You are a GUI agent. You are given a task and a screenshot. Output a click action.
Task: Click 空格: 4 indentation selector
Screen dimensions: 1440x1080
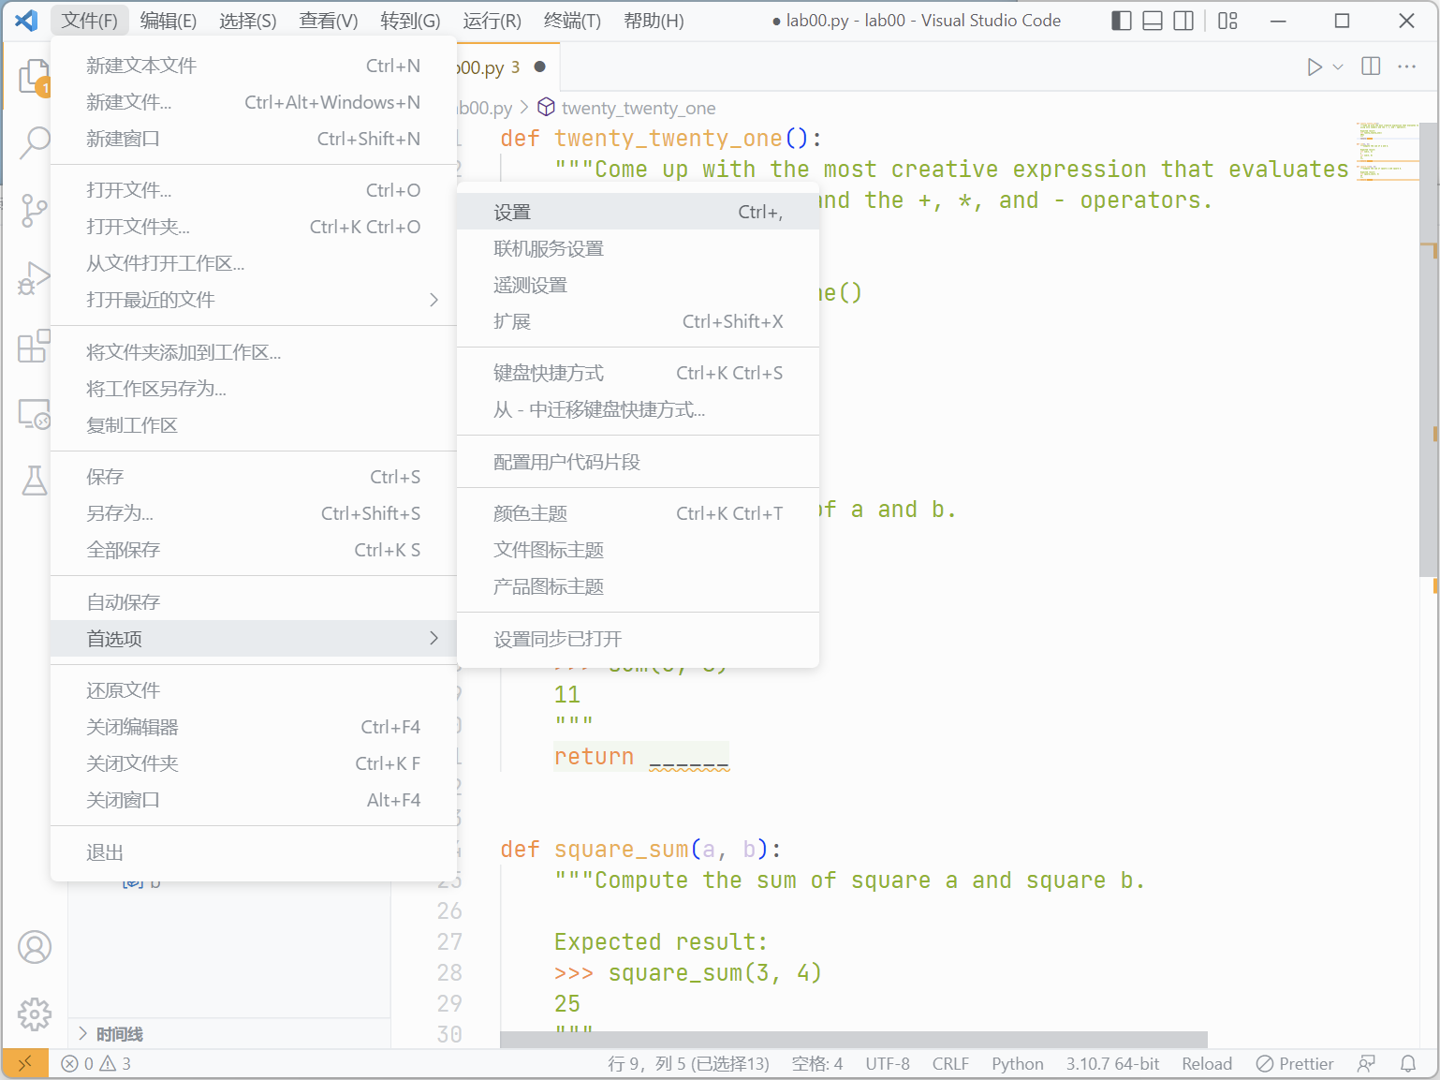[x=816, y=1063]
